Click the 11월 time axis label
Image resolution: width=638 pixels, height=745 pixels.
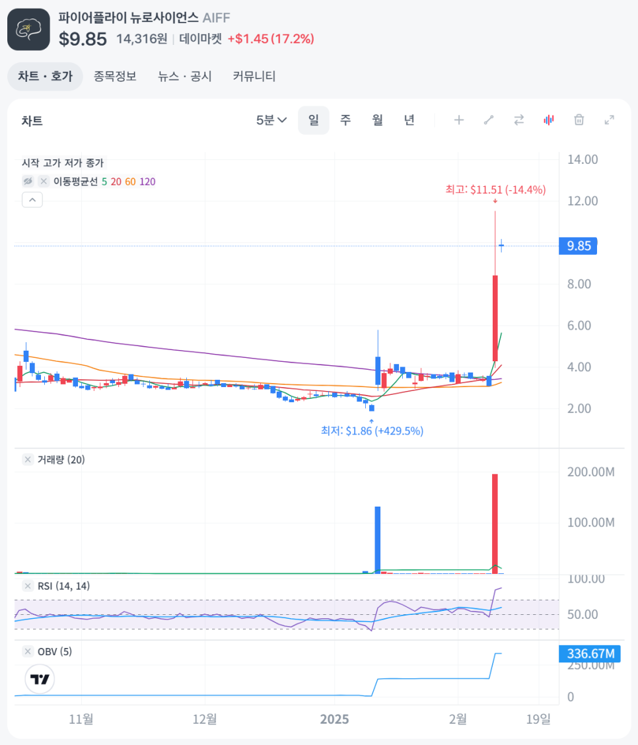[81, 719]
